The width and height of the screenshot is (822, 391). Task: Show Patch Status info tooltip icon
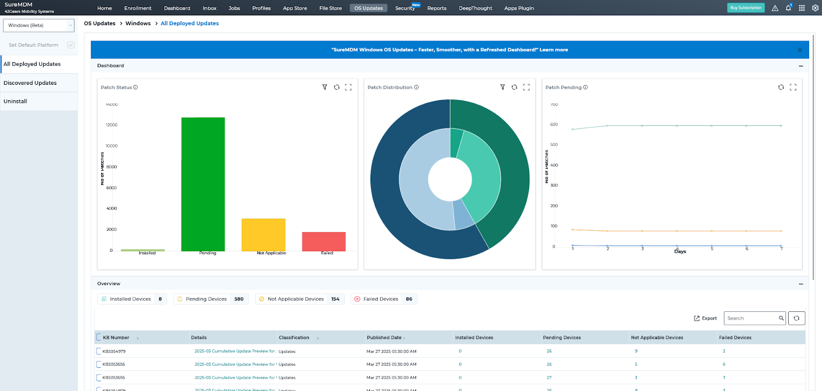point(136,87)
